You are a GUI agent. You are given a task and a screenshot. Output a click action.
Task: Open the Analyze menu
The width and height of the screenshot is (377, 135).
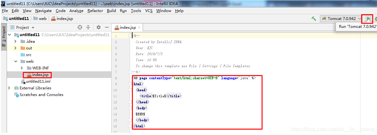[x=76, y=10]
